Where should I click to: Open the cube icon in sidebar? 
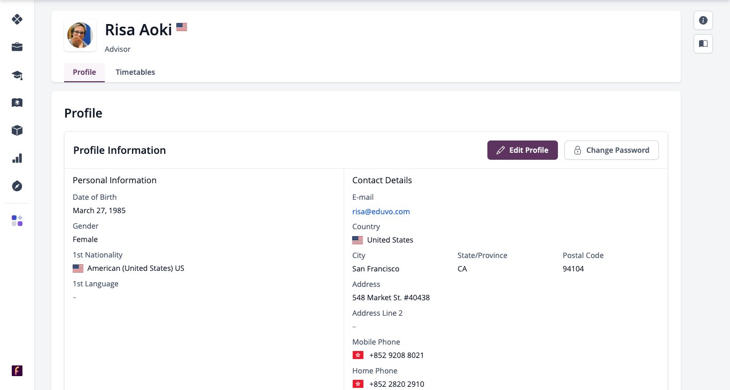click(x=17, y=130)
